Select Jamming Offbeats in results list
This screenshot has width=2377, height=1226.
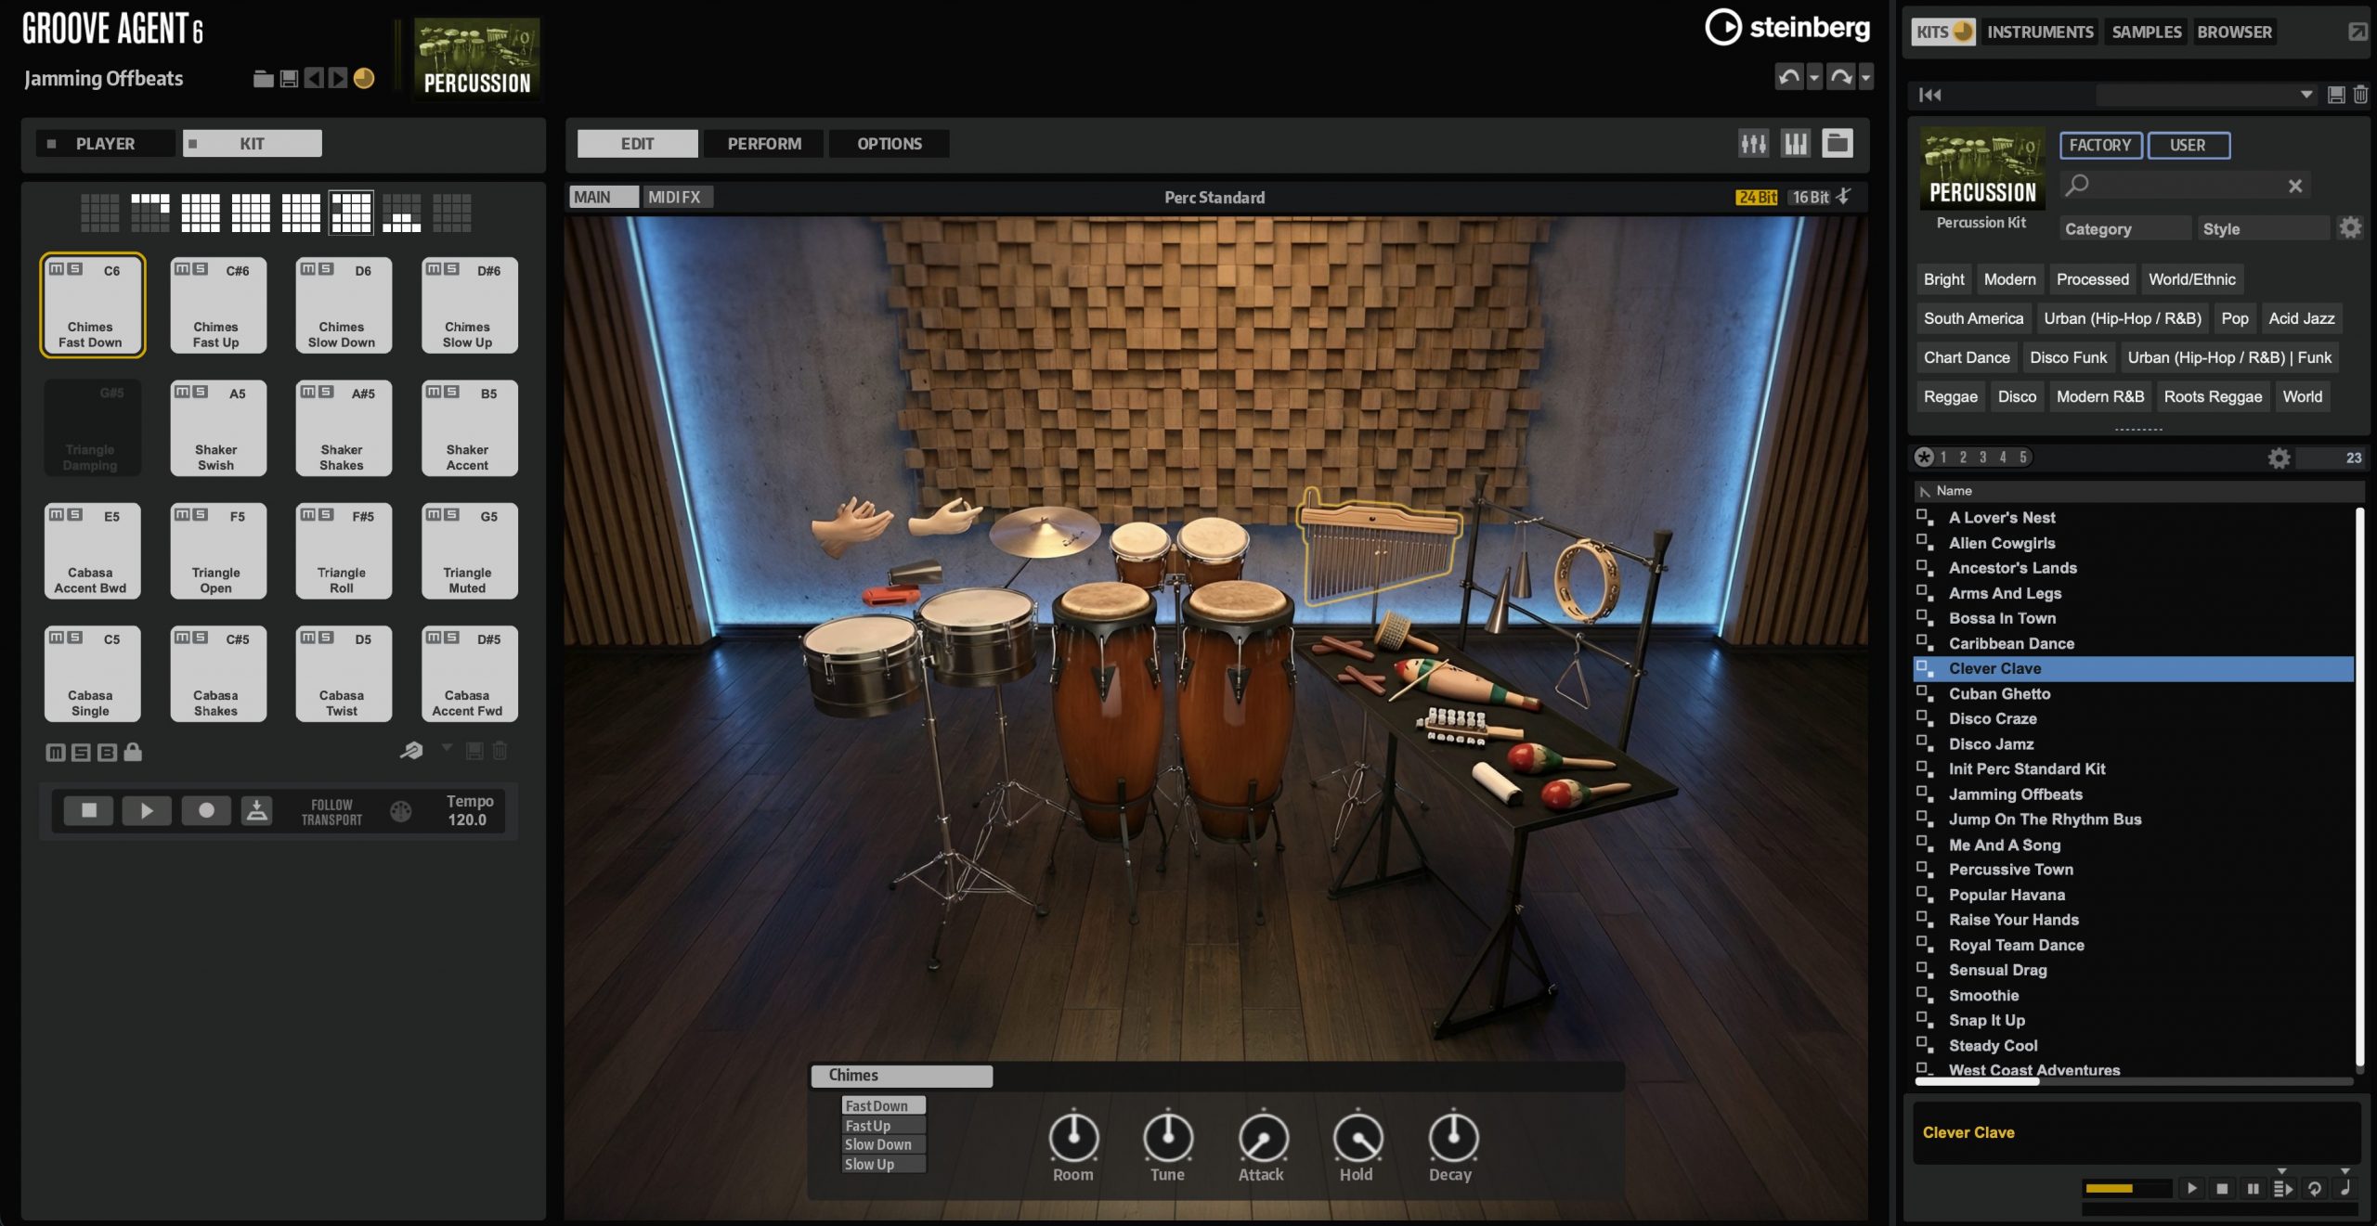pos(2134,794)
